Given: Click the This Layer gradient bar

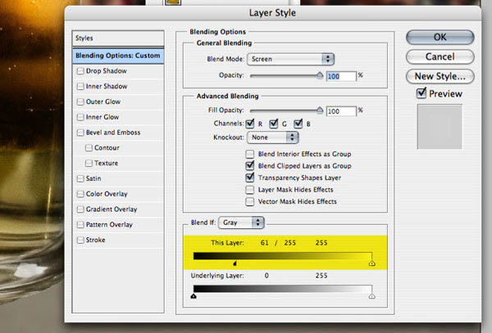Looking at the screenshot, I should pyautogui.click(x=283, y=256).
